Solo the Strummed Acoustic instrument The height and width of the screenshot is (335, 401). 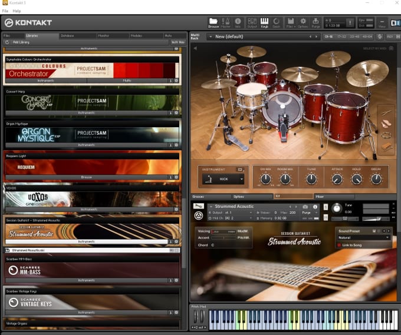tap(326, 207)
